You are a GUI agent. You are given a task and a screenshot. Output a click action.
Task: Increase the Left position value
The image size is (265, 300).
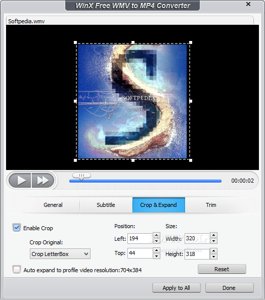tap(157, 236)
